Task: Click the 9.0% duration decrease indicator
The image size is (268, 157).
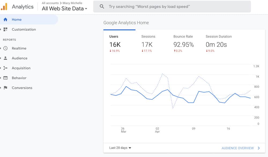Action: [210, 51]
